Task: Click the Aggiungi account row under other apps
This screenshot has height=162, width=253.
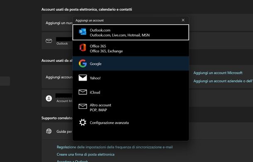Action: (147, 77)
